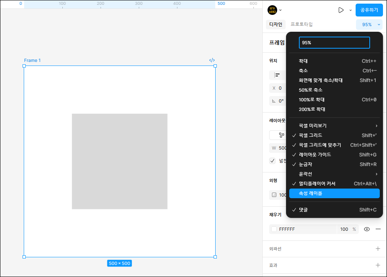Screen dimensions: 387x277
Task: Toggle 멀티플레이어 커서 option
Action: click(334, 183)
